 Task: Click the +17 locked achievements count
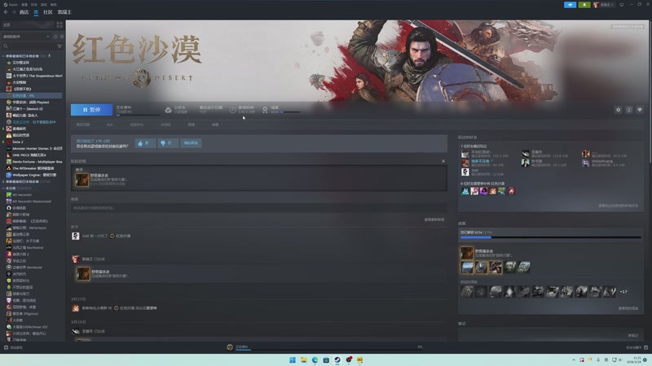coord(623,292)
